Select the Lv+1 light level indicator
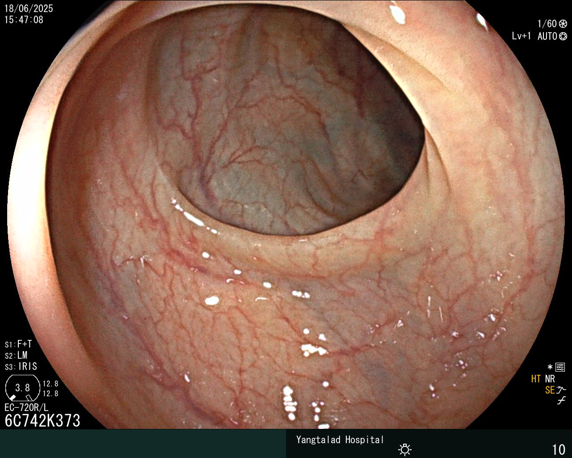The height and width of the screenshot is (458, 572). (522, 36)
